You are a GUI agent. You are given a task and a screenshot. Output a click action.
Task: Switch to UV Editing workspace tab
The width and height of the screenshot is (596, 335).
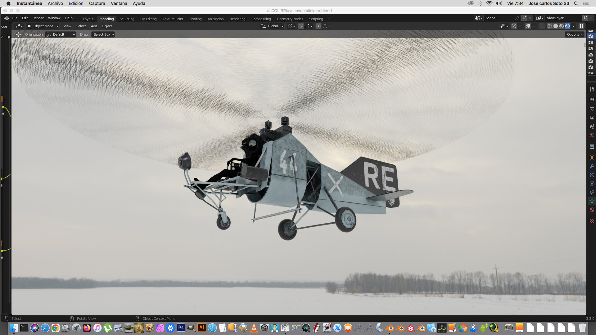pos(148,19)
